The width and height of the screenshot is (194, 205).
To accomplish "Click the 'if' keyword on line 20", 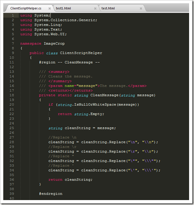I will (x=51, y=105).
